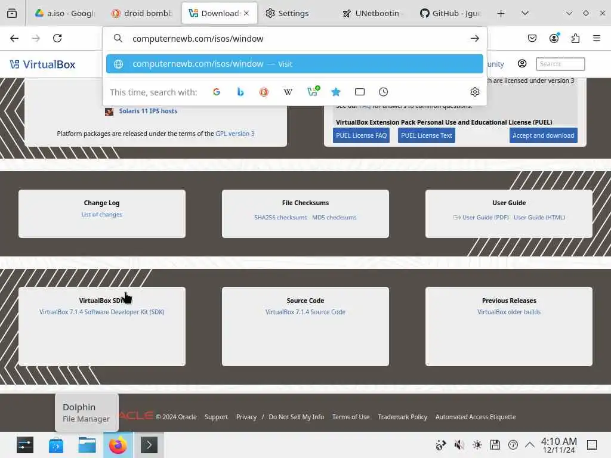The width and height of the screenshot is (611, 458).
Task: Launch Dolphin File Manager from the taskbar
Action: click(87, 445)
